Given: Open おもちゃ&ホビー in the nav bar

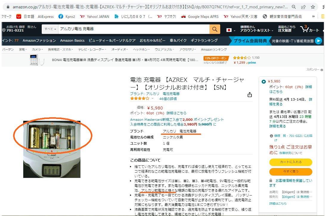Looking at the screenshot, I should point(153,40).
